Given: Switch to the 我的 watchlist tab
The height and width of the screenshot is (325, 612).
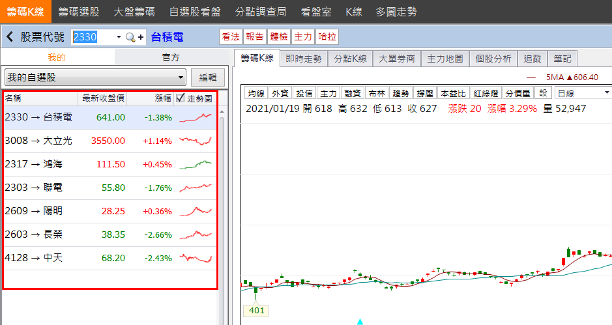Looking at the screenshot, I should (57, 57).
